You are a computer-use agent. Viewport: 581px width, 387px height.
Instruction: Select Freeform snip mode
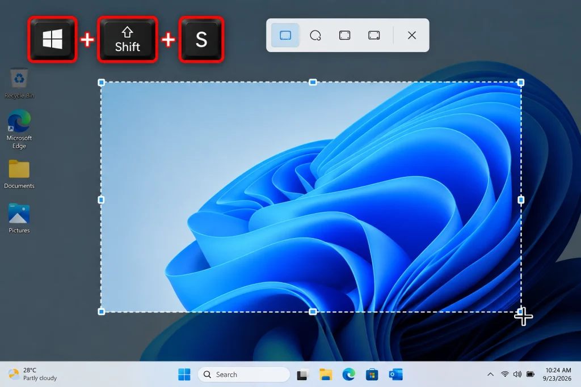[x=315, y=35]
